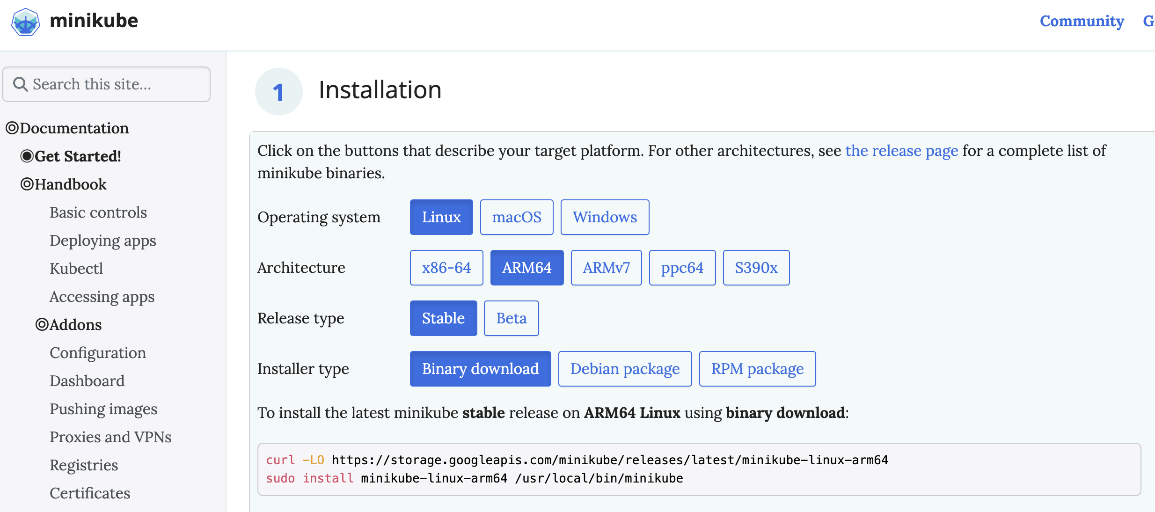Open Pushing images page

tap(103, 409)
